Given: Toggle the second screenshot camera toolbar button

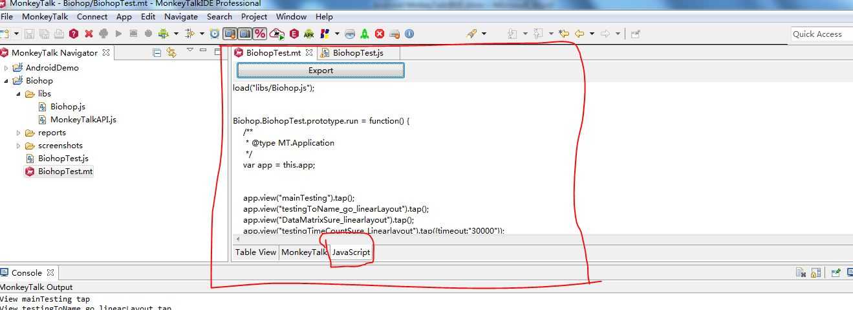Looking at the screenshot, I should click(244, 34).
